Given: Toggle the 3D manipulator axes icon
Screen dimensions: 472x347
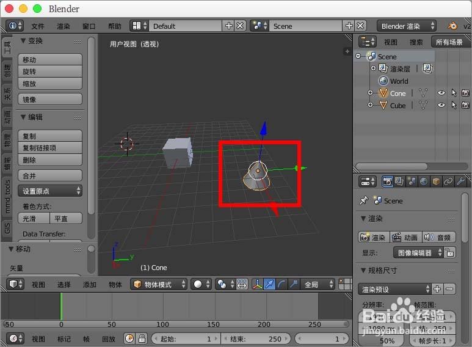Looking at the screenshot, I should (x=257, y=284).
